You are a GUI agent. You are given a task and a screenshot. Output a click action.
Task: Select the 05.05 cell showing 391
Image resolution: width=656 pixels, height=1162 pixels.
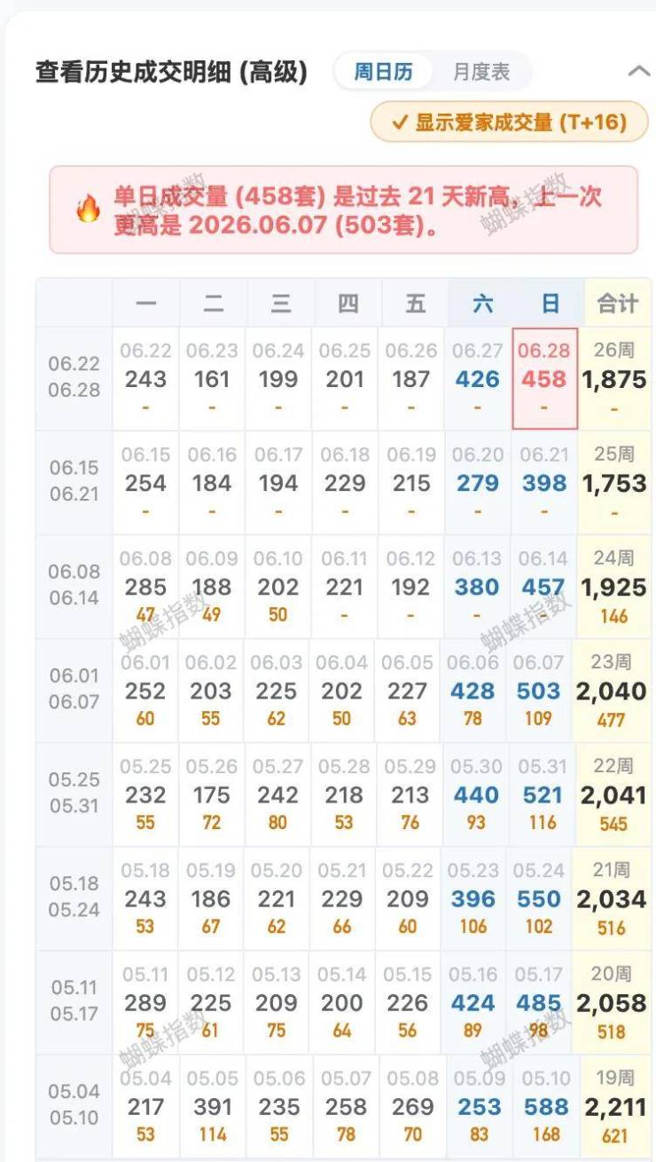coord(213,1106)
